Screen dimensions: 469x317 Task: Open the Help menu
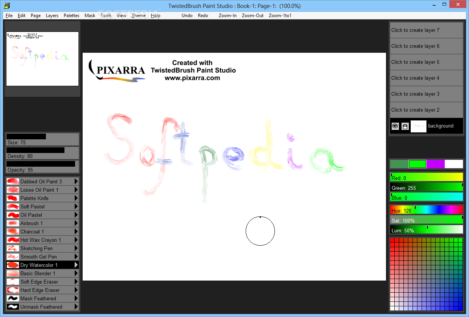coord(155,16)
